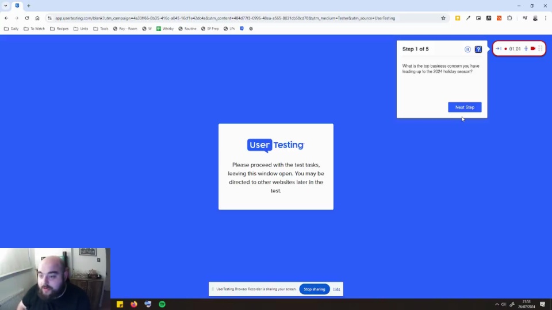552x310 pixels.
Task: Open the taskbar clock and date
Action: point(526,304)
